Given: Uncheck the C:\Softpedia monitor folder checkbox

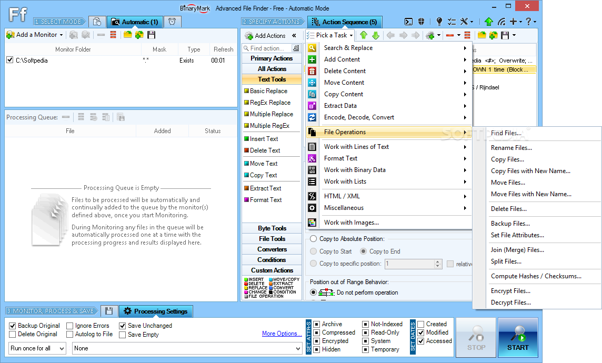Looking at the screenshot, I should click(x=10, y=60).
